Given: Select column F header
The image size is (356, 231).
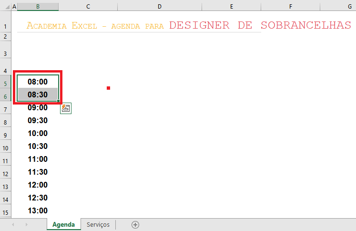Looking at the screenshot, I should tap(291, 7).
